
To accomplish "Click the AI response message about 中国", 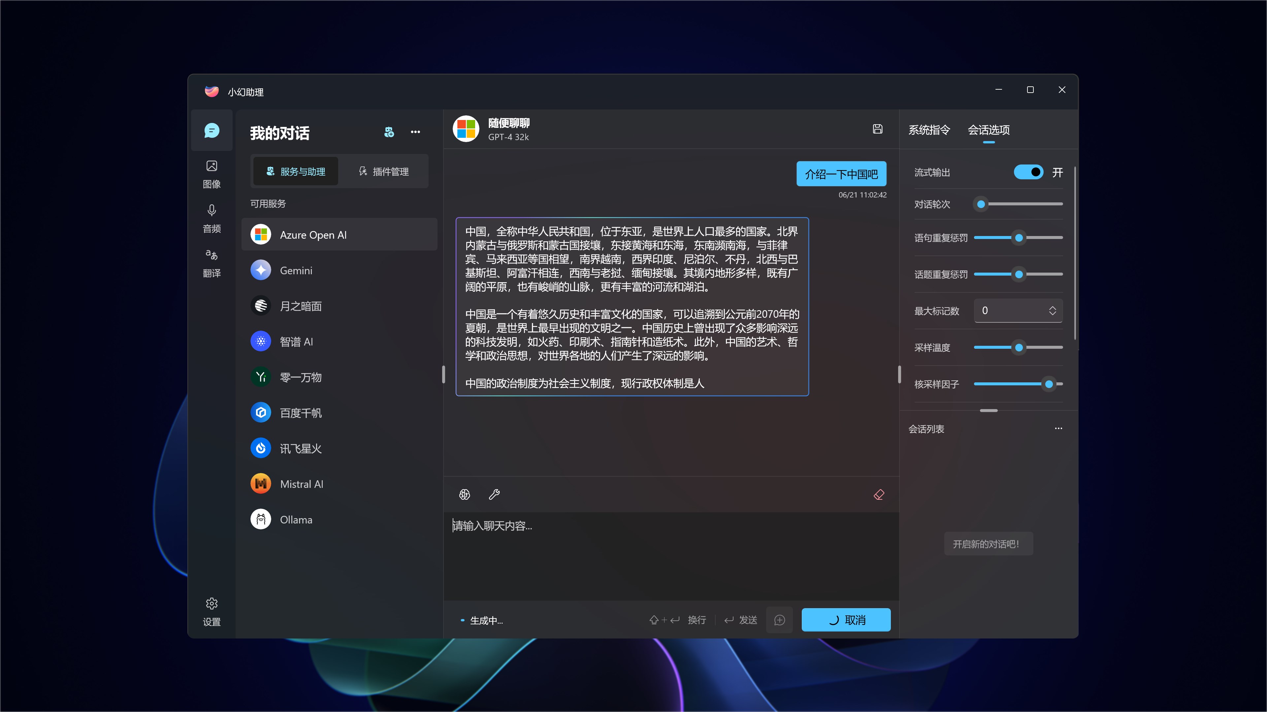I will coord(632,307).
